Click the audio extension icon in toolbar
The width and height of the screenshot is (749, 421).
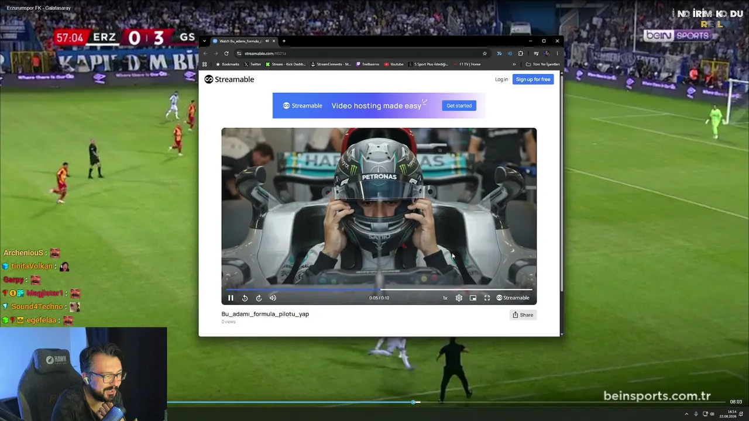pos(510,53)
